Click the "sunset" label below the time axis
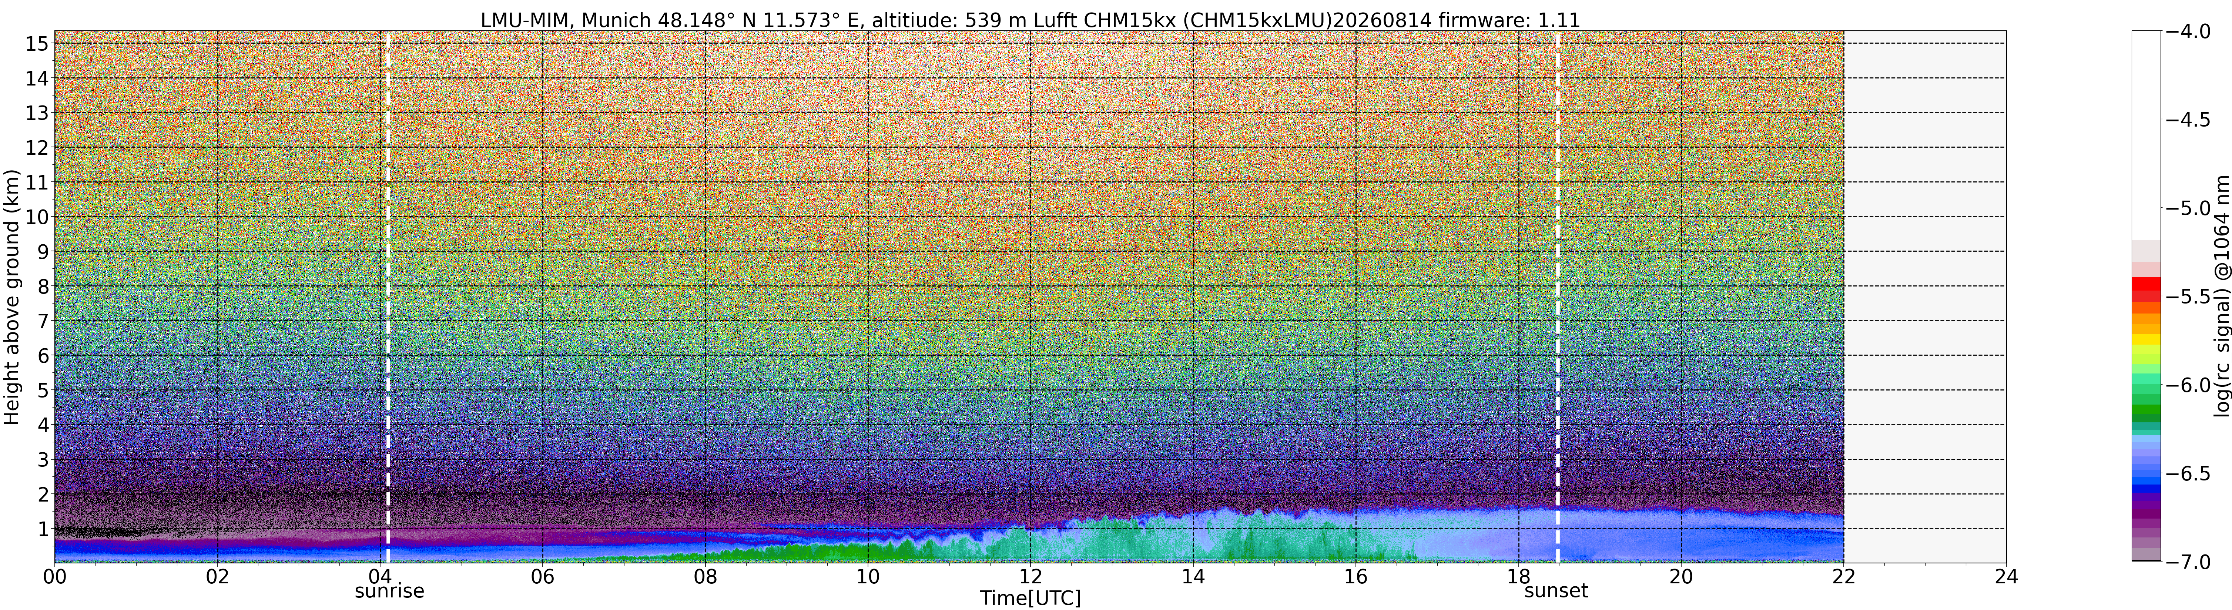This screenshot has width=2232, height=610. pos(1556,591)
